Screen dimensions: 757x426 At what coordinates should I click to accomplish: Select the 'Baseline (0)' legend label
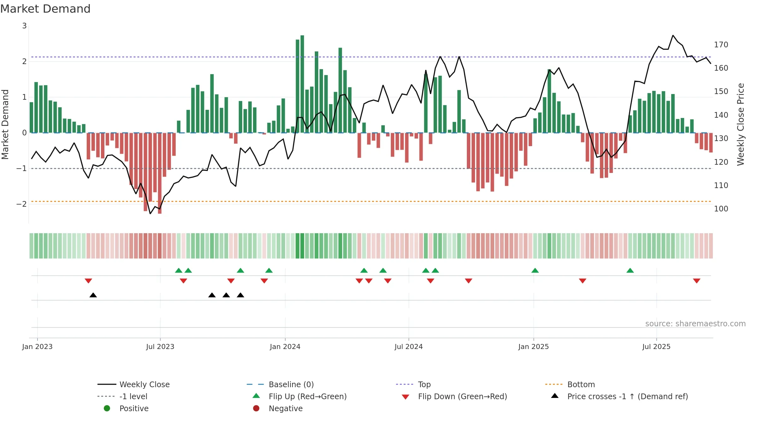[291, 384]
